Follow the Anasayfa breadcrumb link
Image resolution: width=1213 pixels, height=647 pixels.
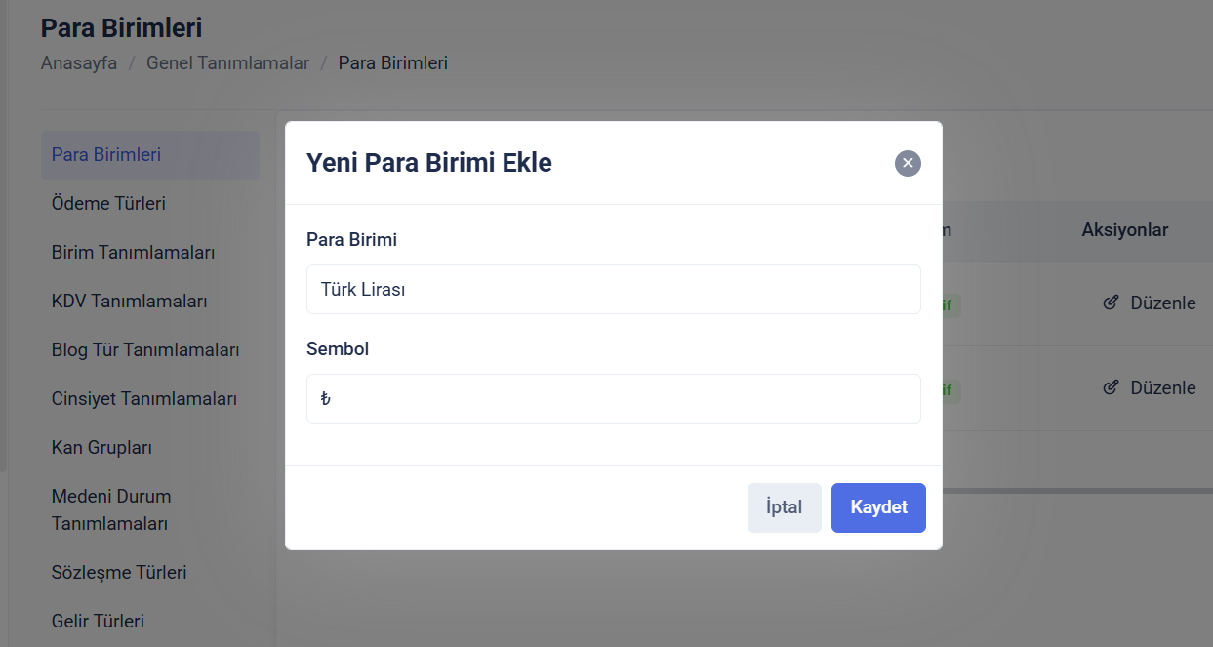point(79,63)
